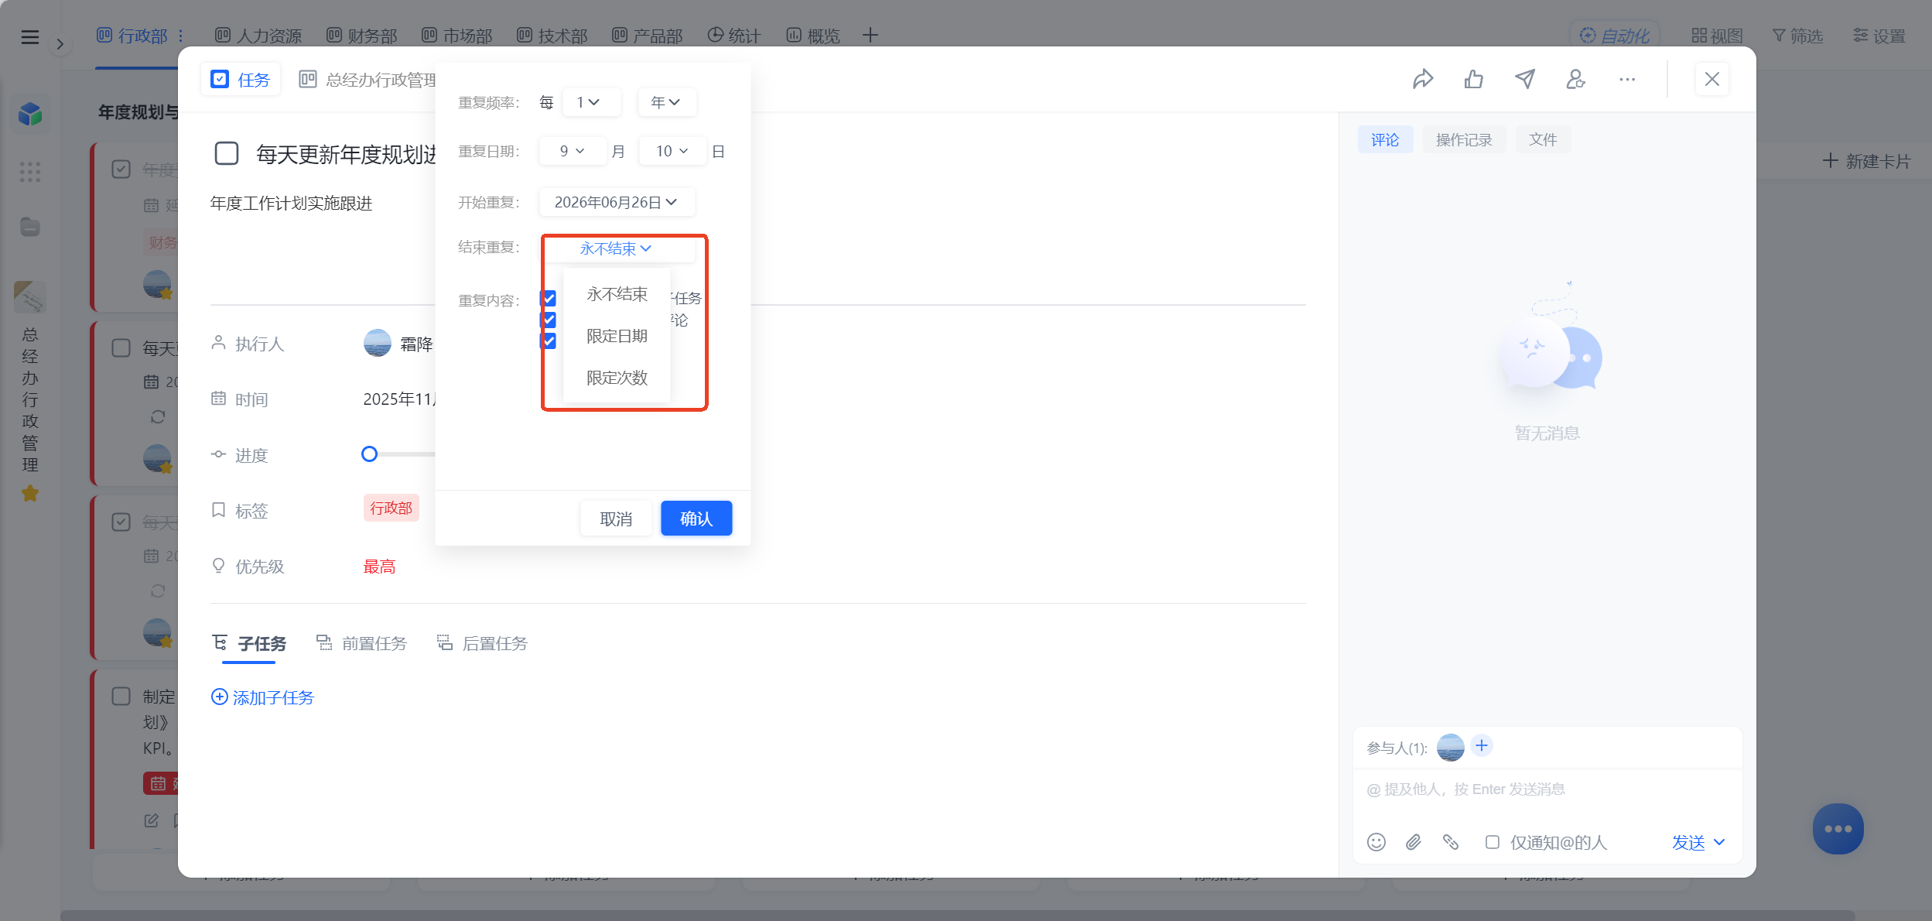Click the 取消 cancel button
Screen dimensions: 1932x921
point(616,519)
